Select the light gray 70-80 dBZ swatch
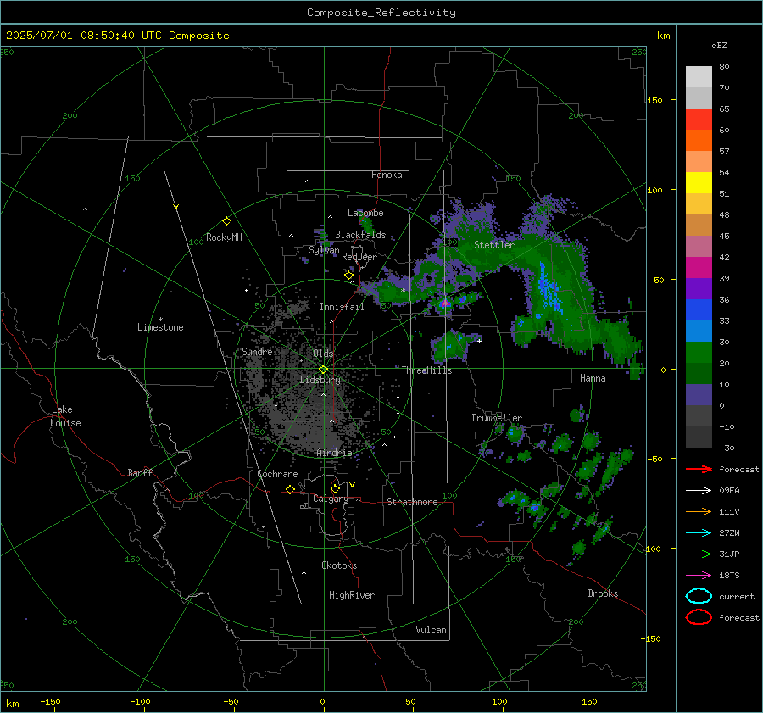 699,77
